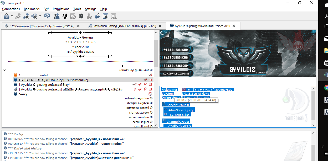Viewport: 328px width, 161px height.
Task: Click the red AB badge on the Eray* row
Action: pyautogui.click(x=150, y=84)
